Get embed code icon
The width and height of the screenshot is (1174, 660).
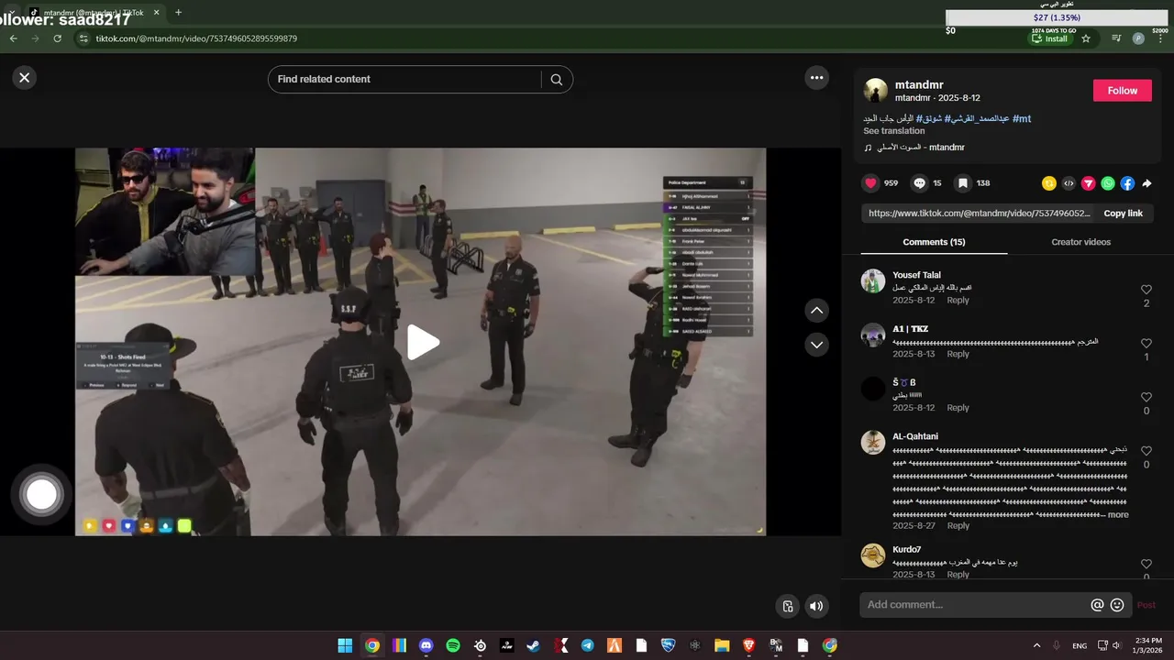[1069, 183]
